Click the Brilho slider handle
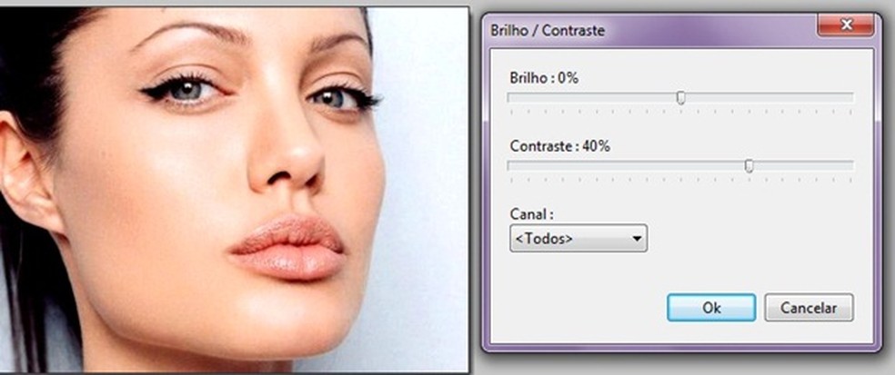 [680, 99]
